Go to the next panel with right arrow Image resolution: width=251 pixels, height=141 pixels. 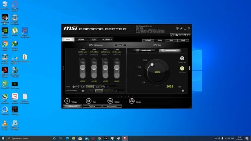[x=189, y=68]
